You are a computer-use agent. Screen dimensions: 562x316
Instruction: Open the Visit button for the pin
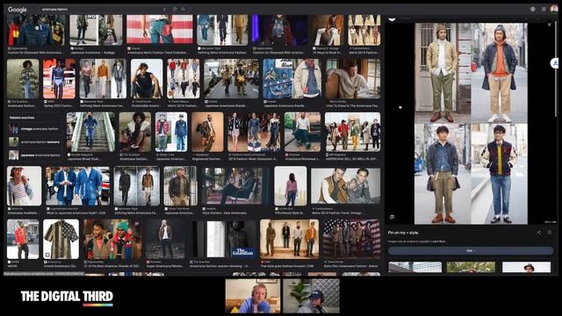point(471,251)
